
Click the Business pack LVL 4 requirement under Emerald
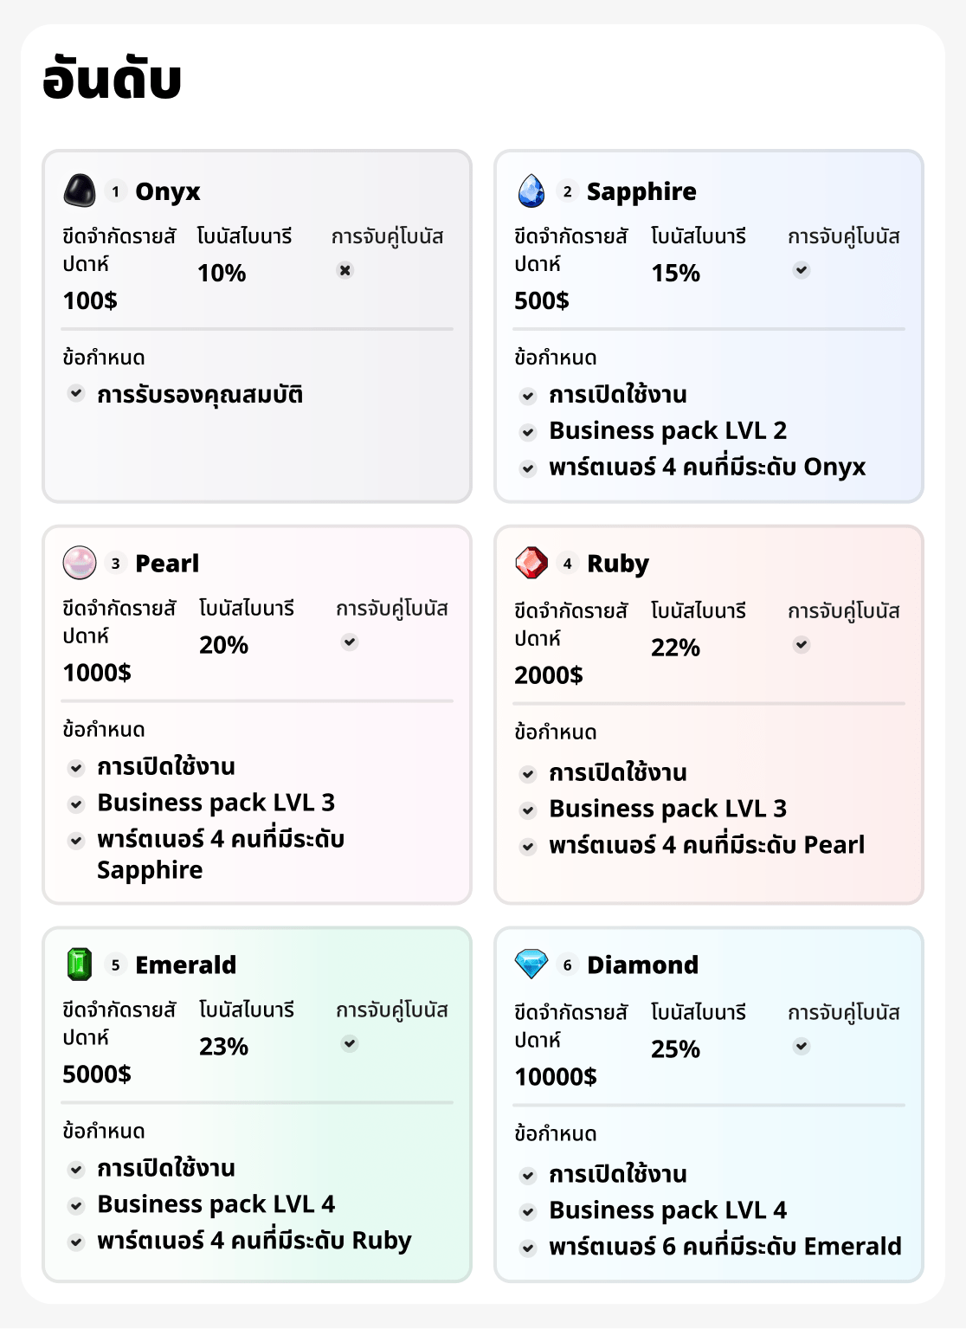pyautogui.click(x=216, y=1204)
